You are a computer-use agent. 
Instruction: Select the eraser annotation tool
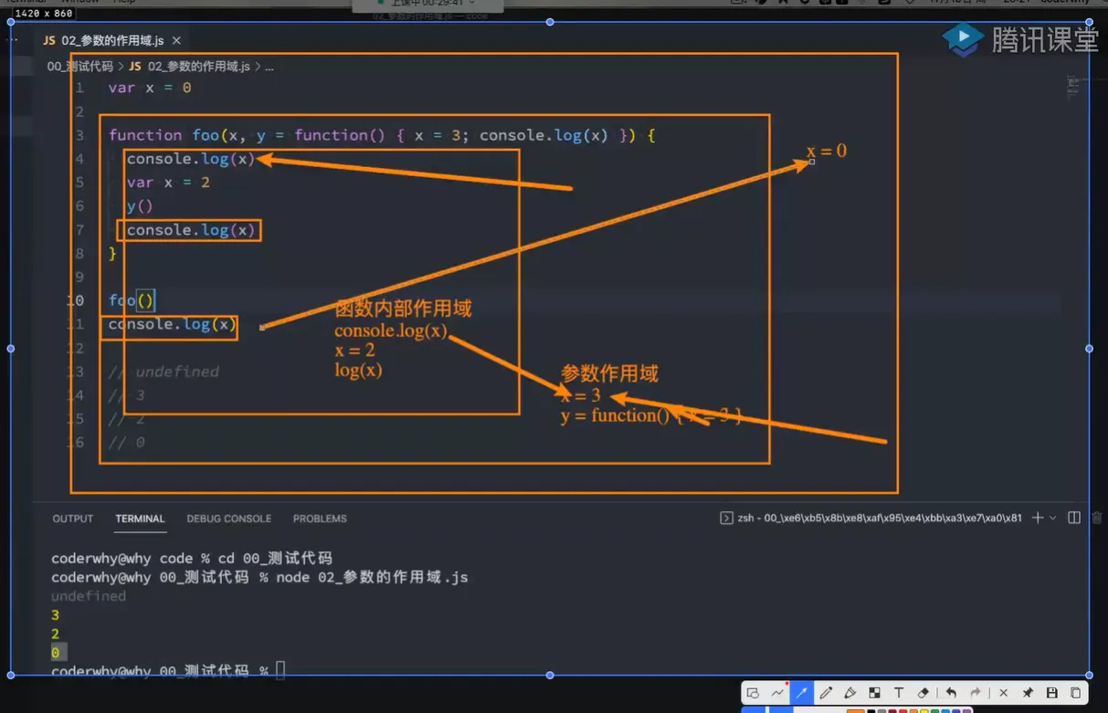(923, 694)
